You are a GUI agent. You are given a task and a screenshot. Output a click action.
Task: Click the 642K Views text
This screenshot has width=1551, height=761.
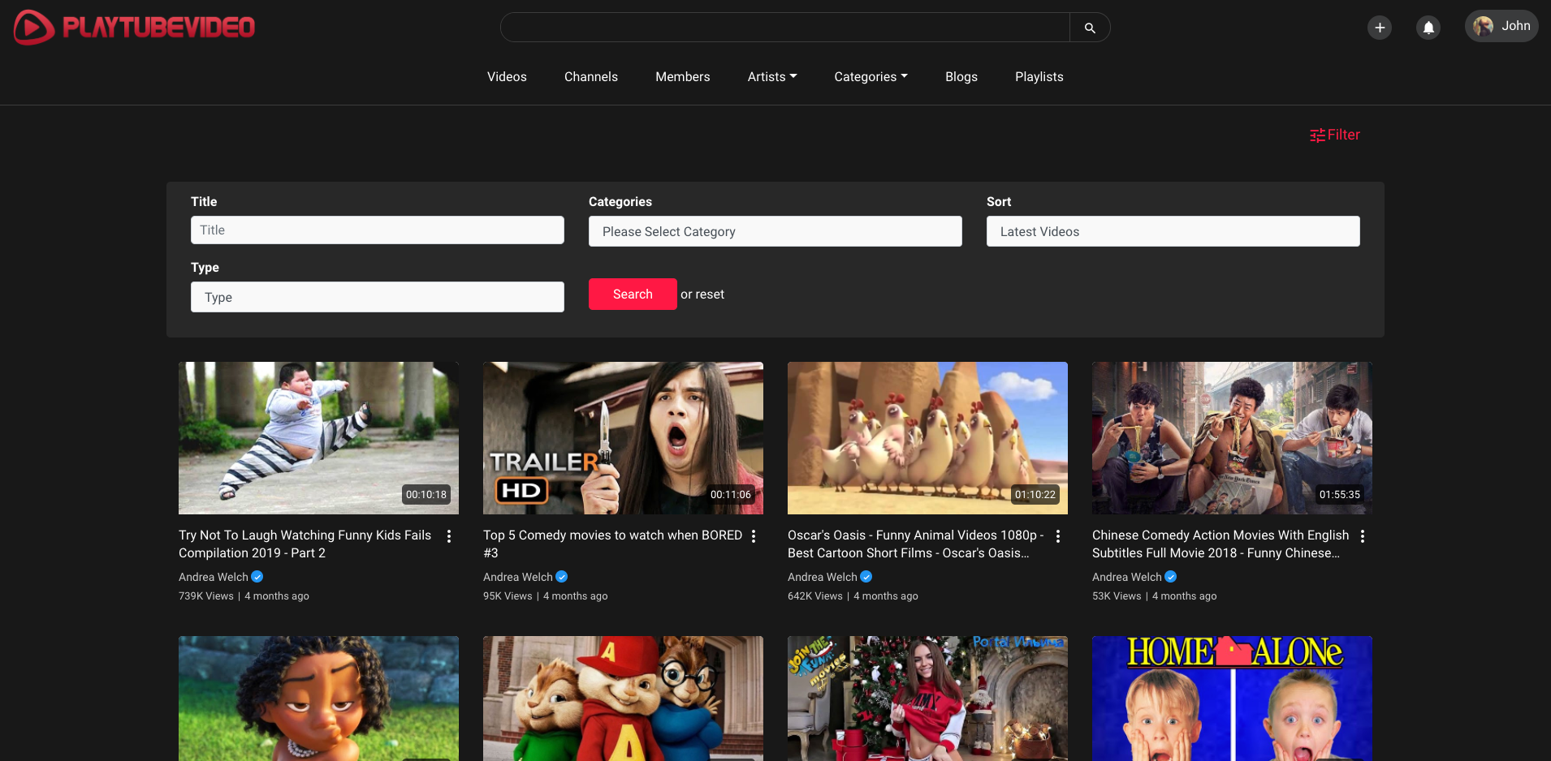(x=815, y=596)
